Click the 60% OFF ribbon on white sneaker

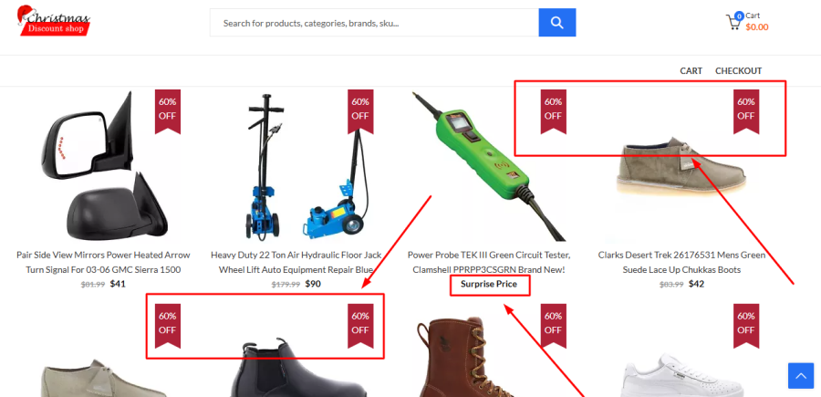pyautogui.click(x=745, y=325)
